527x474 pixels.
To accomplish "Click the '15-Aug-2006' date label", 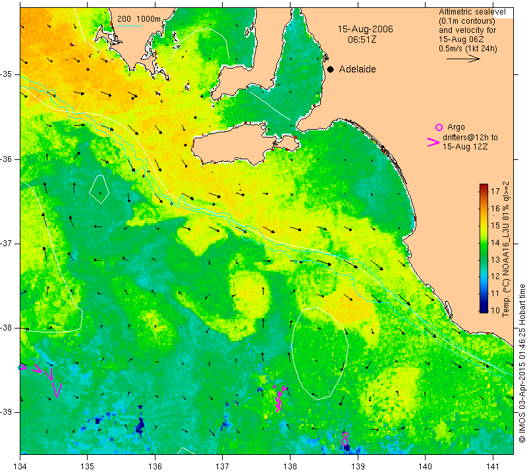I will 366,29.
